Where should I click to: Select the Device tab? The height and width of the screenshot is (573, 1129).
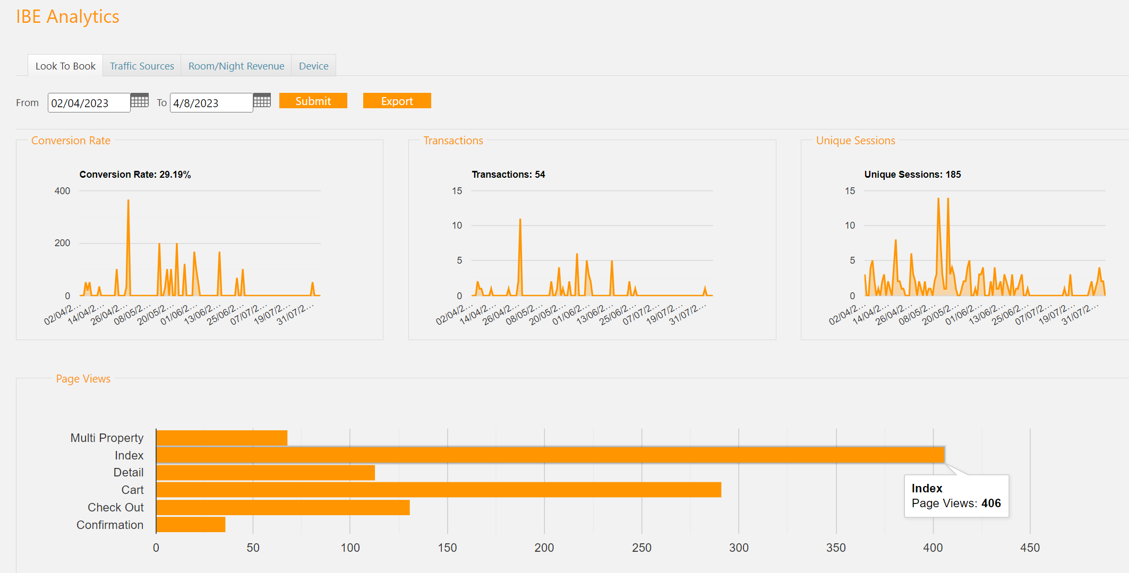[x=313, y=66]
